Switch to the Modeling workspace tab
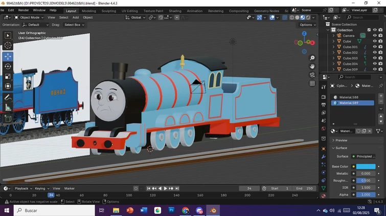Screen dimensions: 386x216 pos(89,11)
